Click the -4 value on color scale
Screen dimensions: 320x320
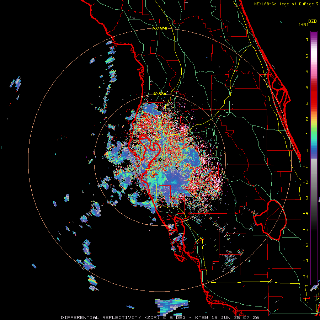(305, 214)
